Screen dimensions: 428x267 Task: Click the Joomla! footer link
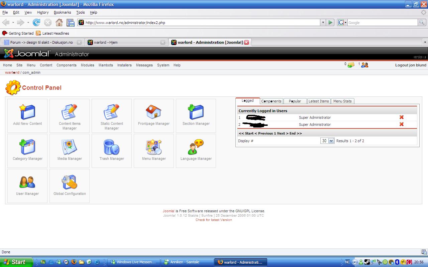tap(169, 211)
